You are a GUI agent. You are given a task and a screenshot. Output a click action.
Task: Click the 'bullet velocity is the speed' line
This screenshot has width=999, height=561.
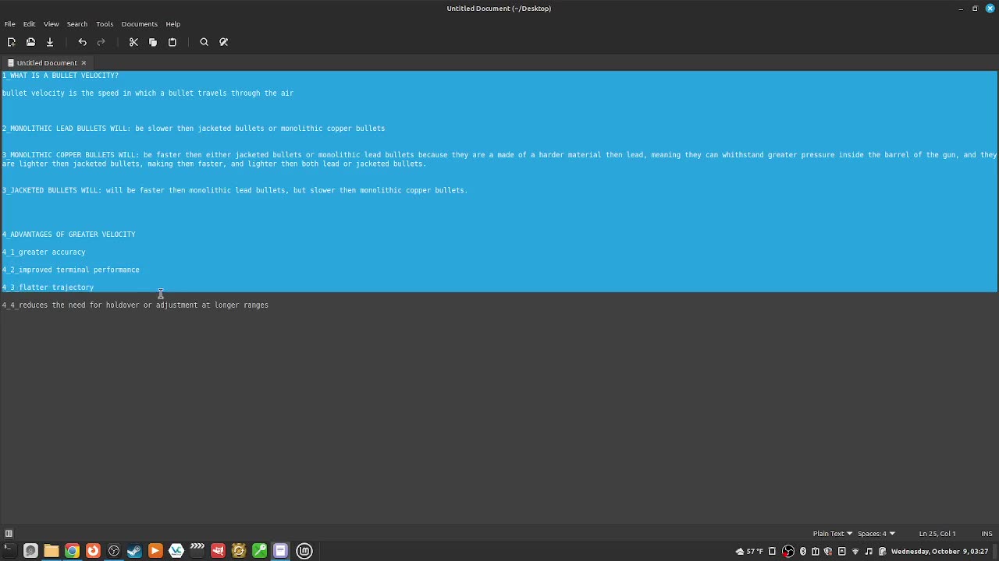(148, 93)
